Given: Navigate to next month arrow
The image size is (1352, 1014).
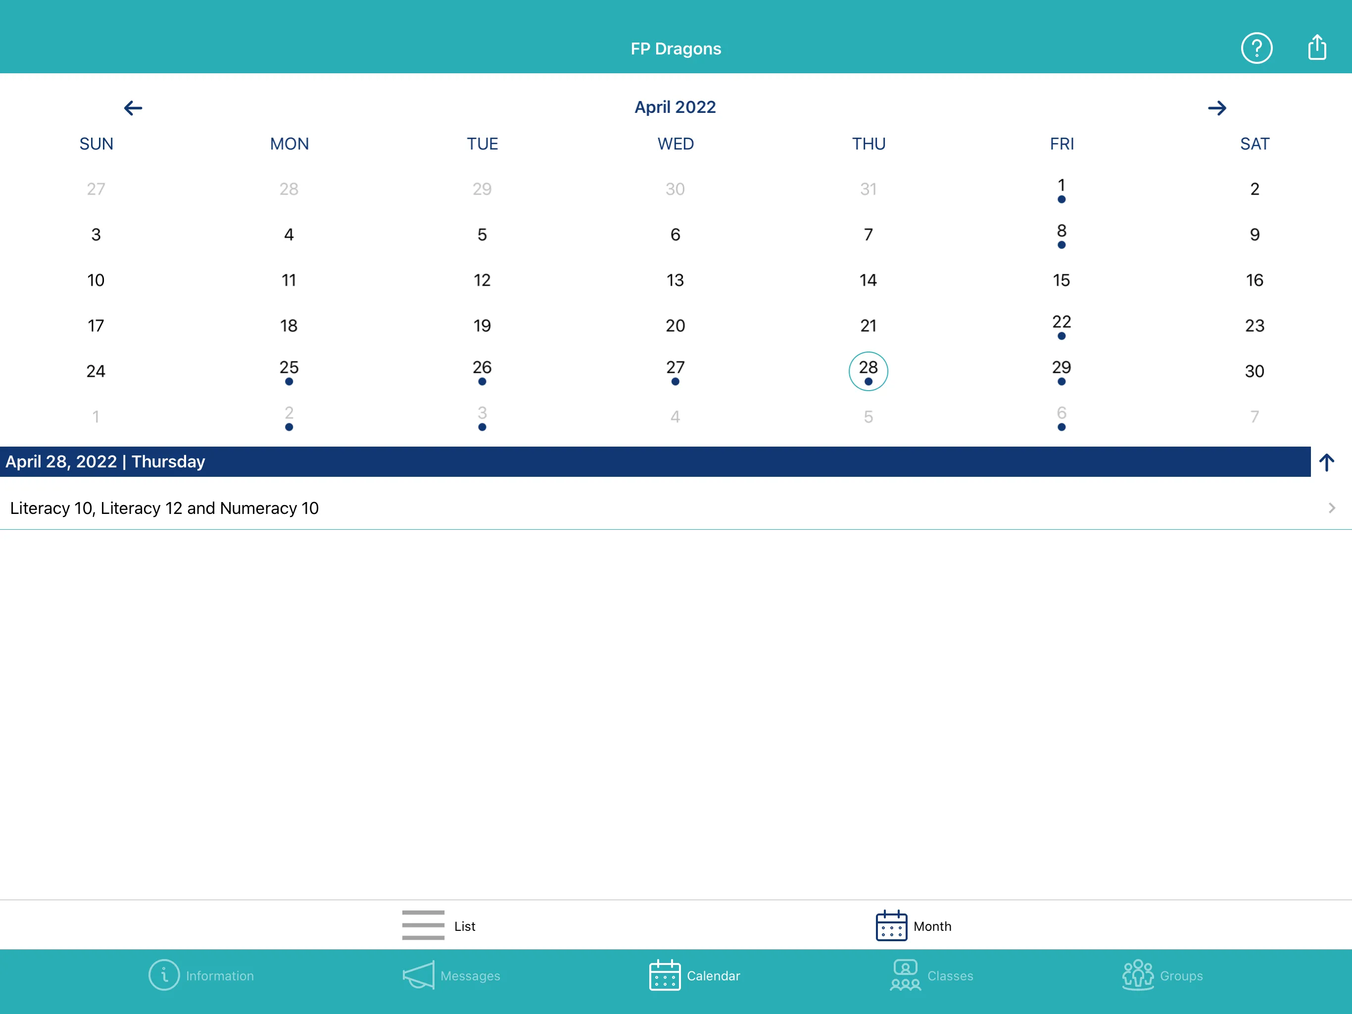Looking at the screenshot, I should point(1217,106).
